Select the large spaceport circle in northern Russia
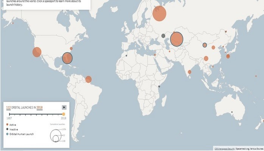Viewport: 264px width, 151px height. coord(159,14)
